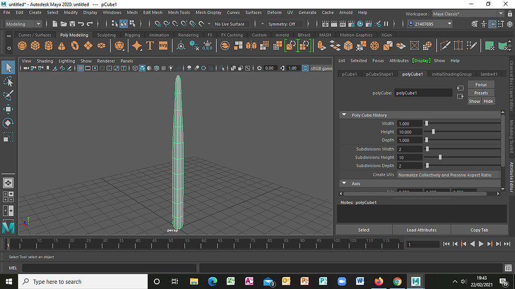Click the Maya logo in toolbox
515x289 pixels.
click(8, 227)
